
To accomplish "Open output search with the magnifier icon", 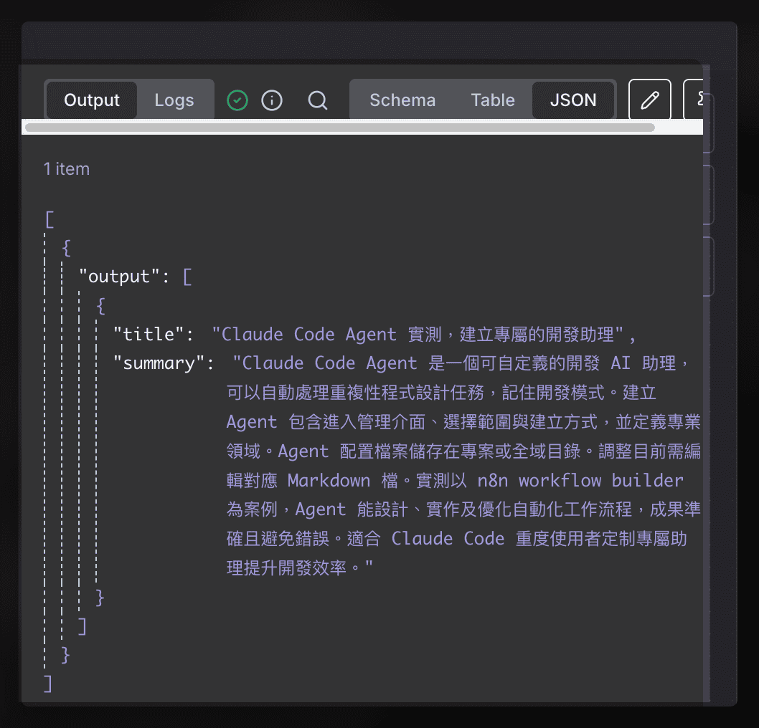I will pyautogui.click(x=318, y=100).
